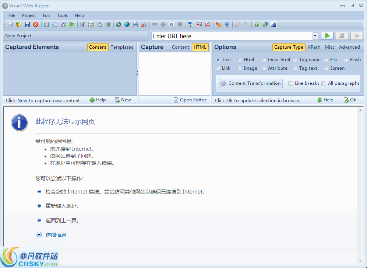Open an existing project from toolbar
367x268 pixels.
[18, 24]
